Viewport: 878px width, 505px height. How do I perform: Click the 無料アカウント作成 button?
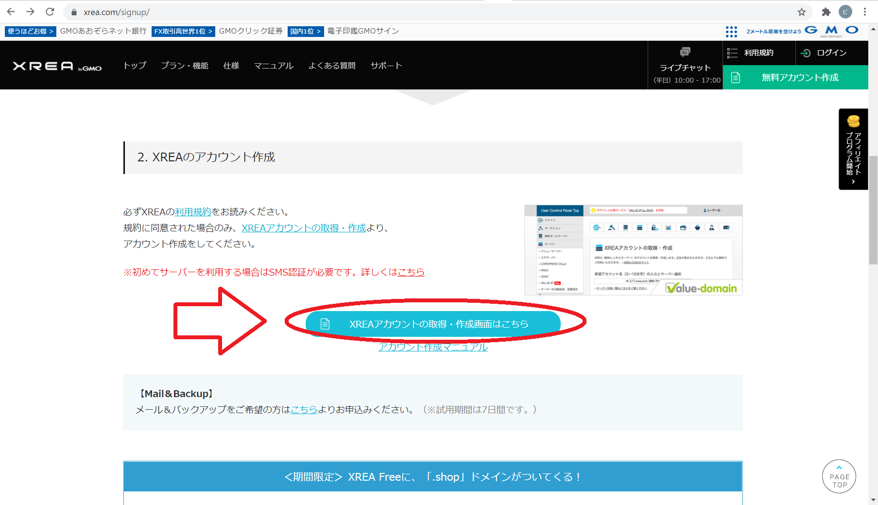point(795,77)
